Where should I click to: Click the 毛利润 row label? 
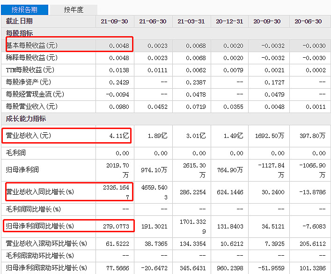pos(16,153)
